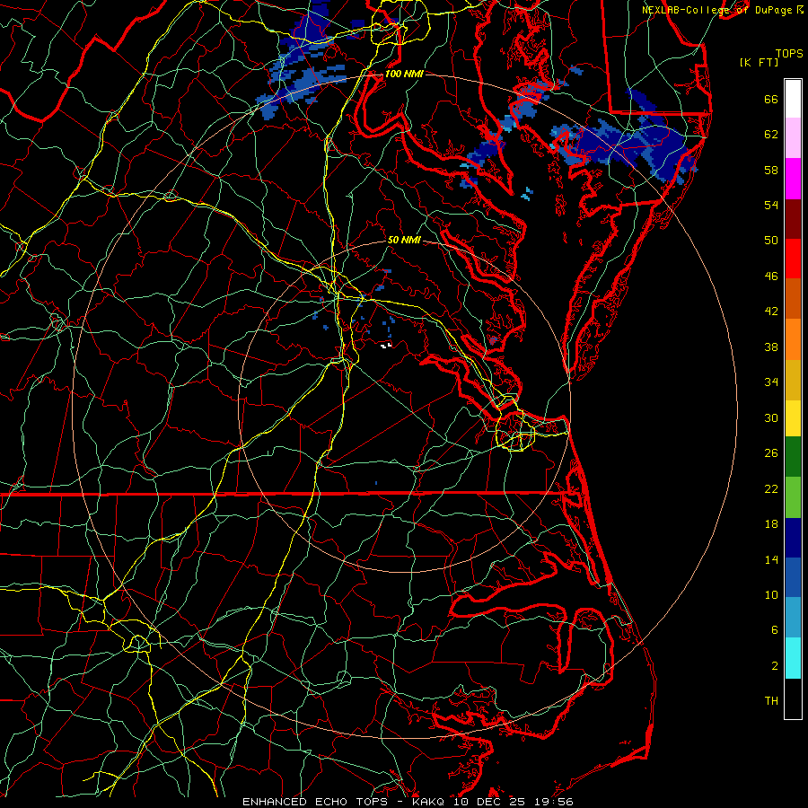The height and width of the screenshot is (808, 808).
Task: Click the black TH legend swatch
Action: pos(793,698)
